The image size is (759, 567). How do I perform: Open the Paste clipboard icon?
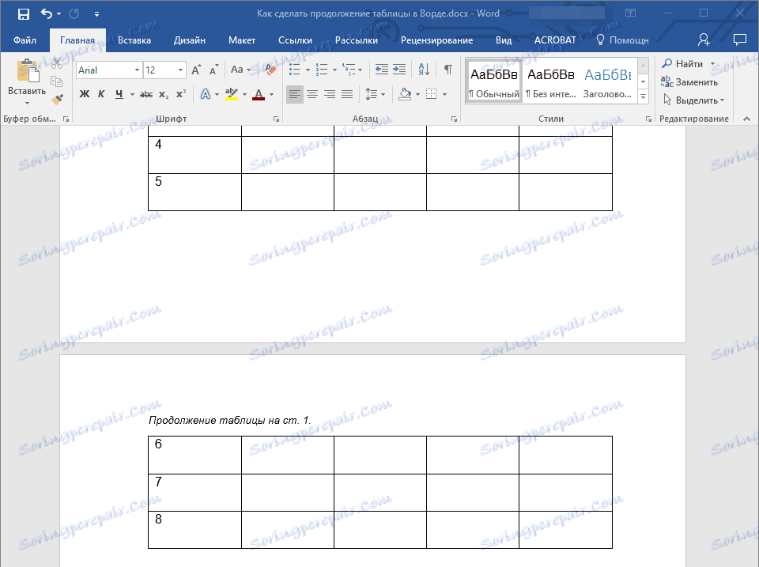28,70
